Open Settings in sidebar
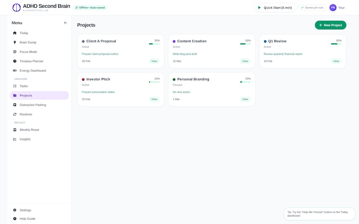This screenshot has height=224, width=359. [39, 210]
